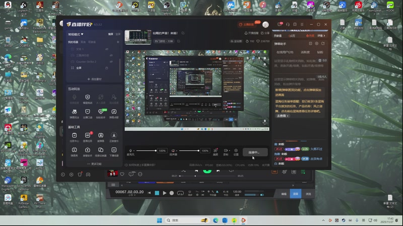
Task: Click the speaker icon labeled 扬声器
Action: coord(173,151)
